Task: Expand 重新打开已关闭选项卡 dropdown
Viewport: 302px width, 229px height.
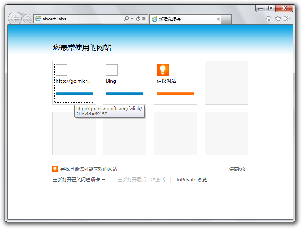Action: [x=79, y=180]
